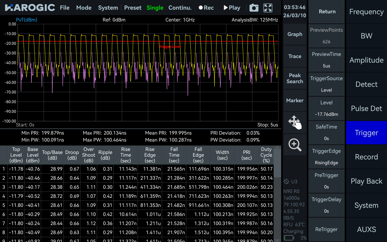Open the TriggerSource selector
This screenshot has height=242, width=387.
click(327, 84)
